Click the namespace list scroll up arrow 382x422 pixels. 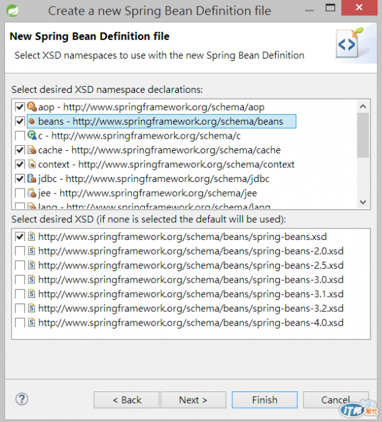[x=363, y=106]
